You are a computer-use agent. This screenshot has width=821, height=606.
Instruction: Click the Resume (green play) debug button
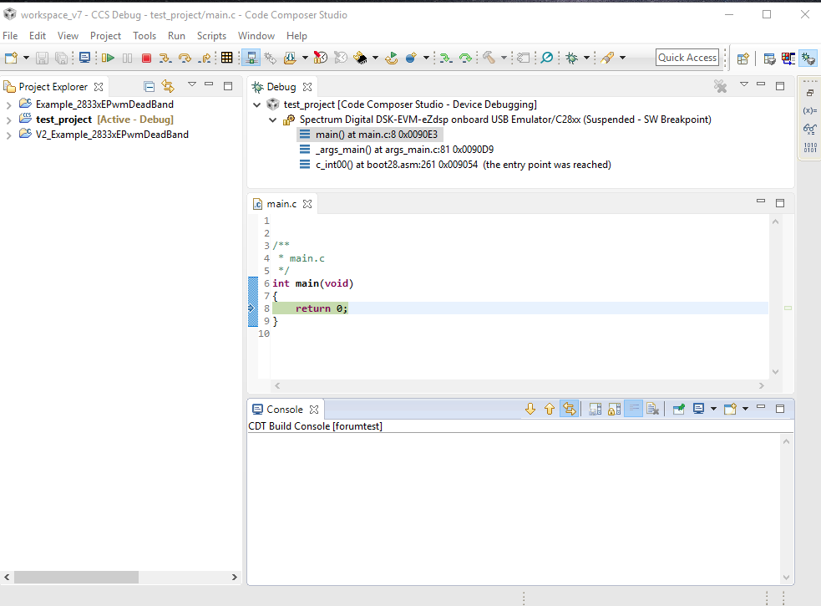(109, 58)
